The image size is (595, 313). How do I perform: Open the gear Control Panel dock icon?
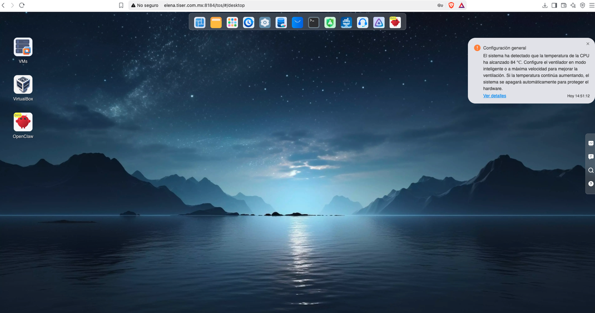[x=265, y=22]
